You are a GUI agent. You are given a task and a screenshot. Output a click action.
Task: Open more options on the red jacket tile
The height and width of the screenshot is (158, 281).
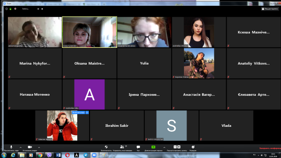pyautogui.click(x=87, y=112)
